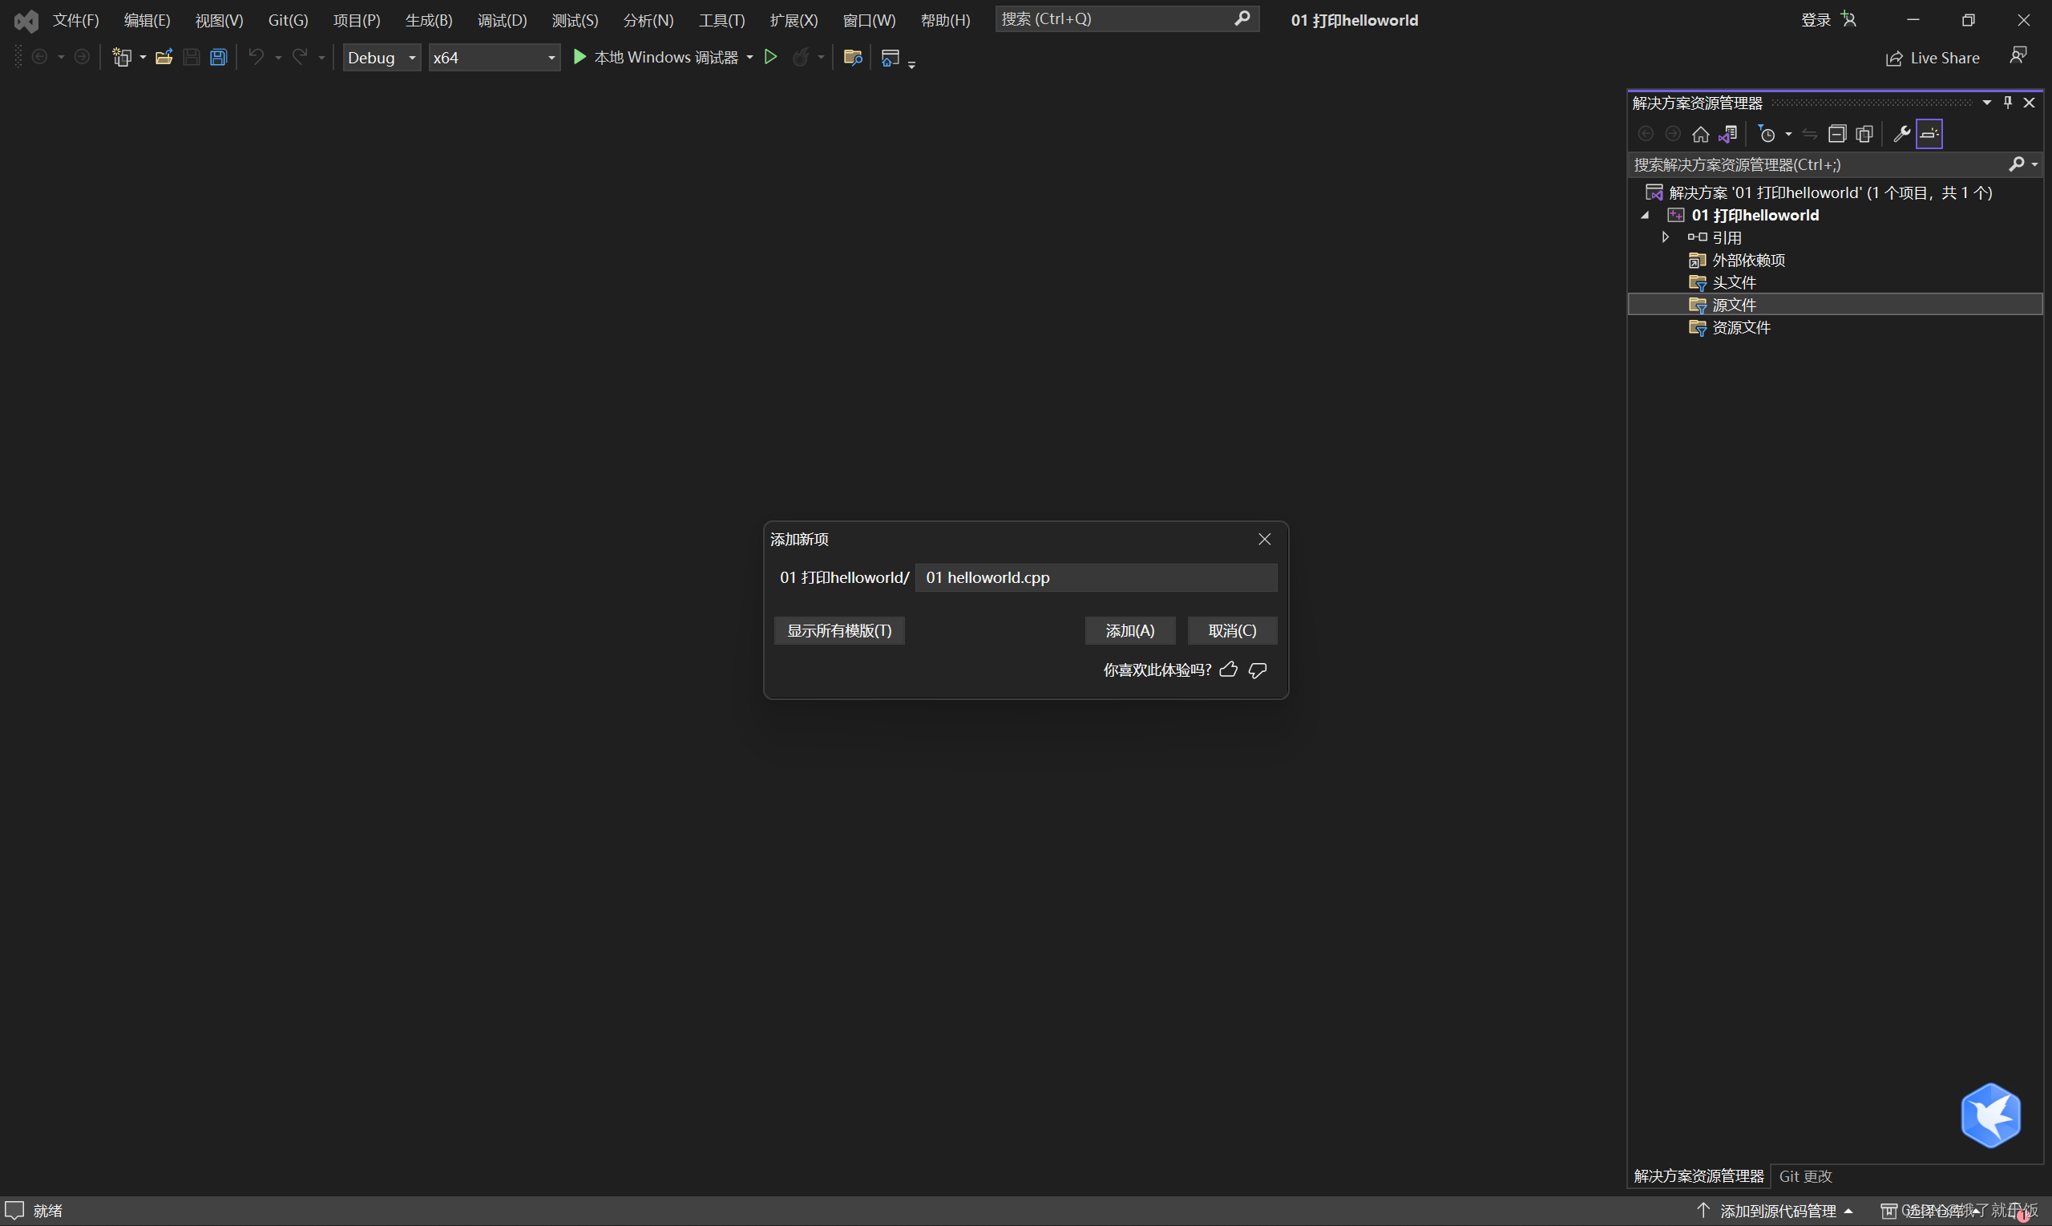This screenshot has height=1226, width=2052.
Task: Click the home window toolbar icon
Action: [891, 57]
